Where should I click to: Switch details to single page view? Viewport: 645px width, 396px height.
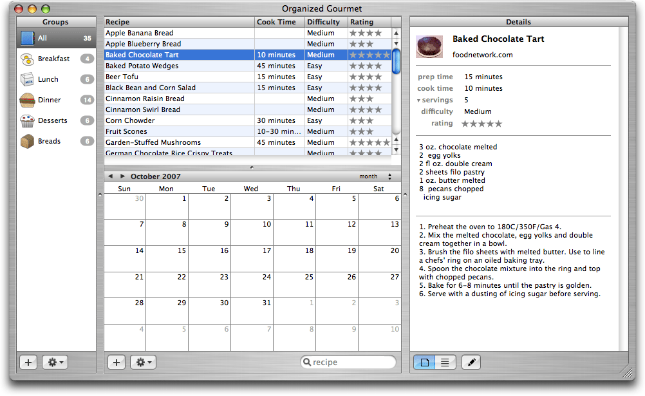pos(424,363)
